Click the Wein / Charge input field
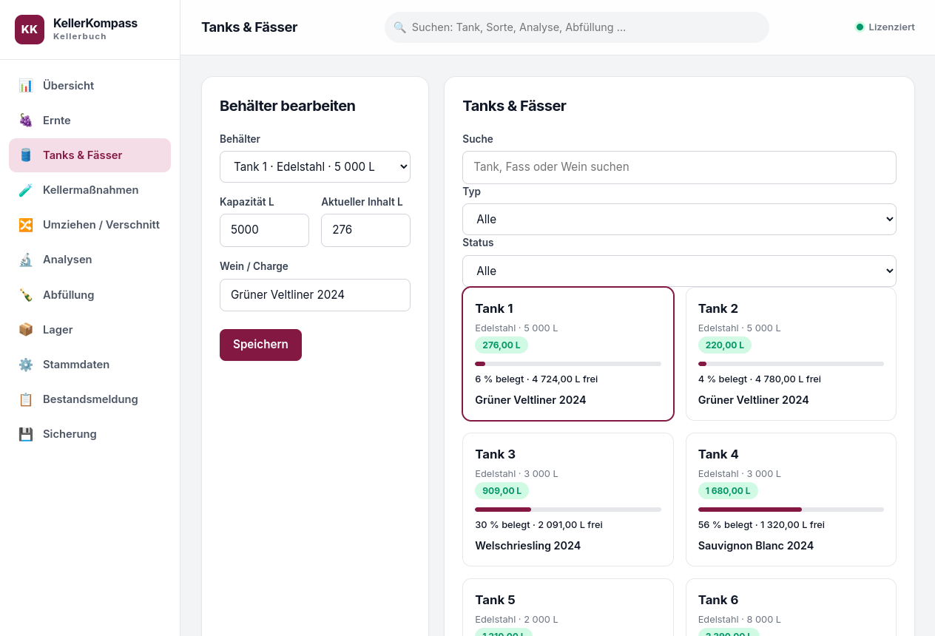 (x=315, y=295)
